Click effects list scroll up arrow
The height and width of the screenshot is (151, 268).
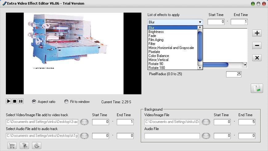point(200,27)
